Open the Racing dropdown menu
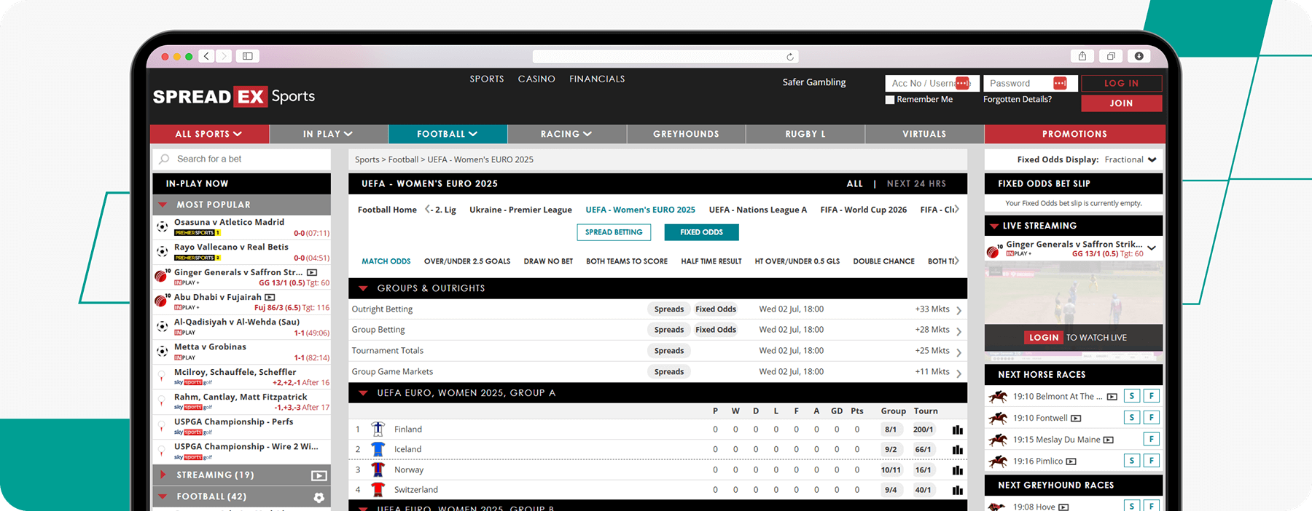The height and width of the screenshot is (511, 1312). pos(566,134)
